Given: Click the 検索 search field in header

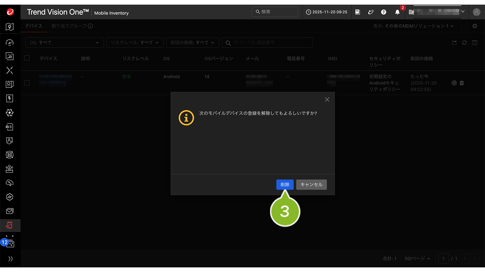Looking at the screenshot, I should pyautogui.click(x=275, y=12).
